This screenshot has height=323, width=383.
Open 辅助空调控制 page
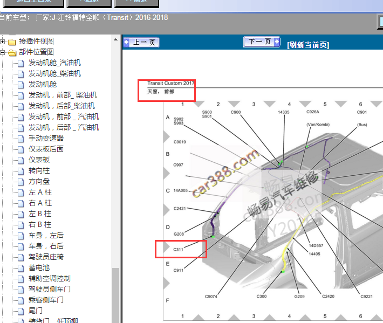pos(49,278)
